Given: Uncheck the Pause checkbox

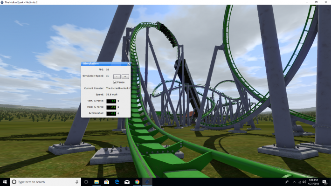Looking at the screenshot, I should pyautogui.click(x=115, y=82).
